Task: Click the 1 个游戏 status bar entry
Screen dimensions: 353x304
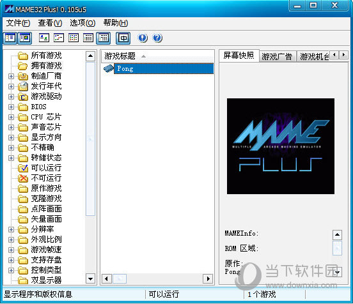Action: click(262, 294)
